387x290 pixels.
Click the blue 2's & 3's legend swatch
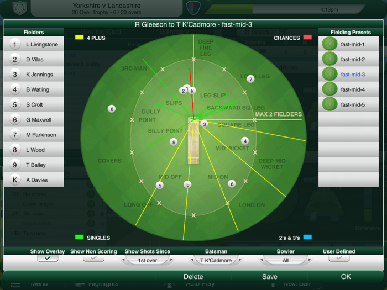tap(307, 237)
